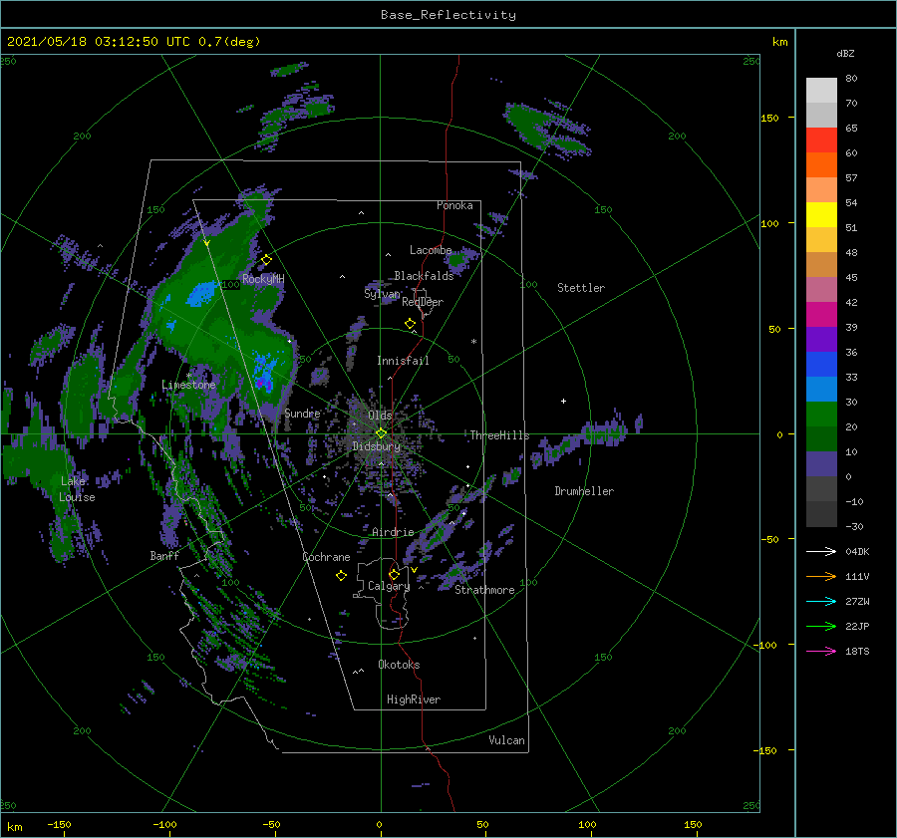Click the -100 tick on the right axis
The image size is (897, 838).
[766, 645]
